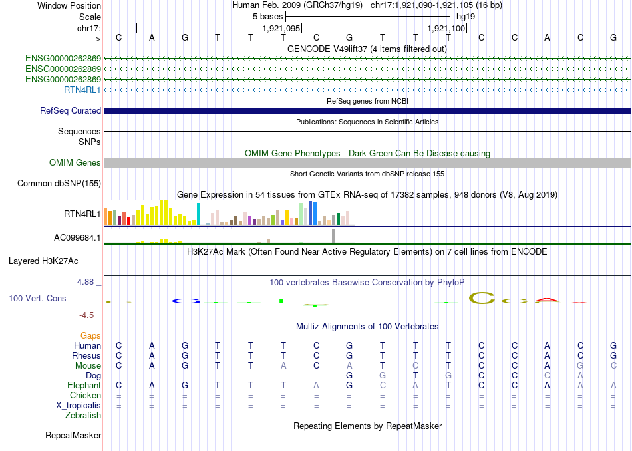Click the ---> base direction arrow
The height and width of the screenshot is (451, 632).
coord(94,39)
